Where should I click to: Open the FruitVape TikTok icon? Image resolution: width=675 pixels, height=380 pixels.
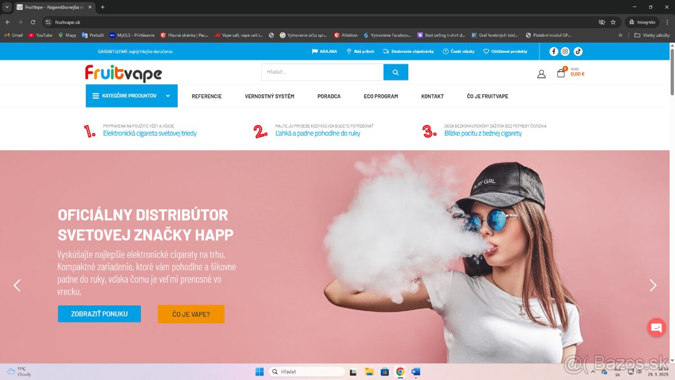pos(578,51)
